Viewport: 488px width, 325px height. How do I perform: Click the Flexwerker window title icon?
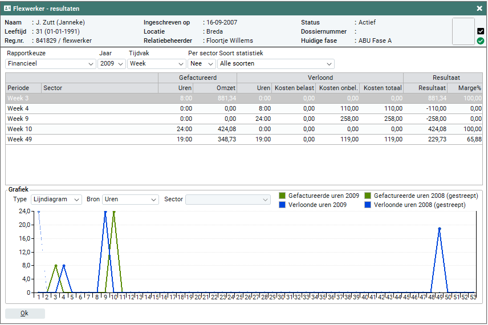[x=7, y=9]
